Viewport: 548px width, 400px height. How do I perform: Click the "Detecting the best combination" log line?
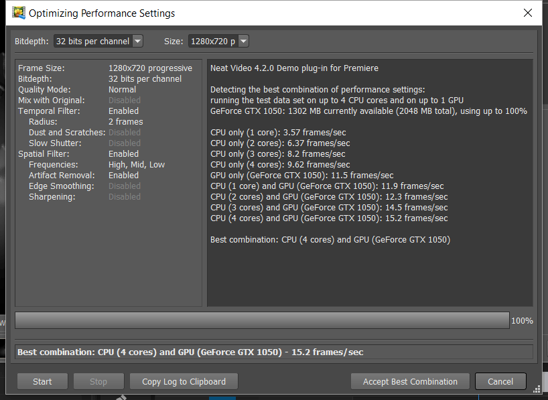tap(318, 90)
